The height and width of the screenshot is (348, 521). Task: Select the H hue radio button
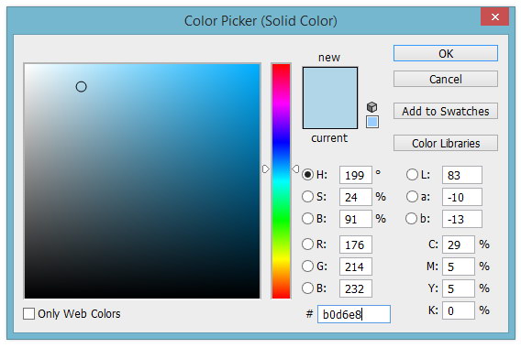pyautogui.click(x=307, y=175)
